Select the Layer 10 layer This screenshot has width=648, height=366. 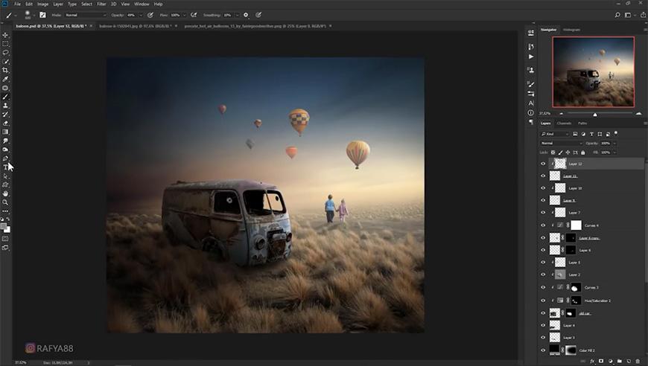coord(574,188)
